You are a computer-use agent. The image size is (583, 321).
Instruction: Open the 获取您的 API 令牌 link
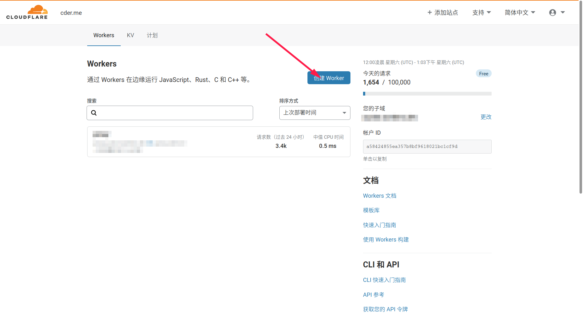(385, 309)
